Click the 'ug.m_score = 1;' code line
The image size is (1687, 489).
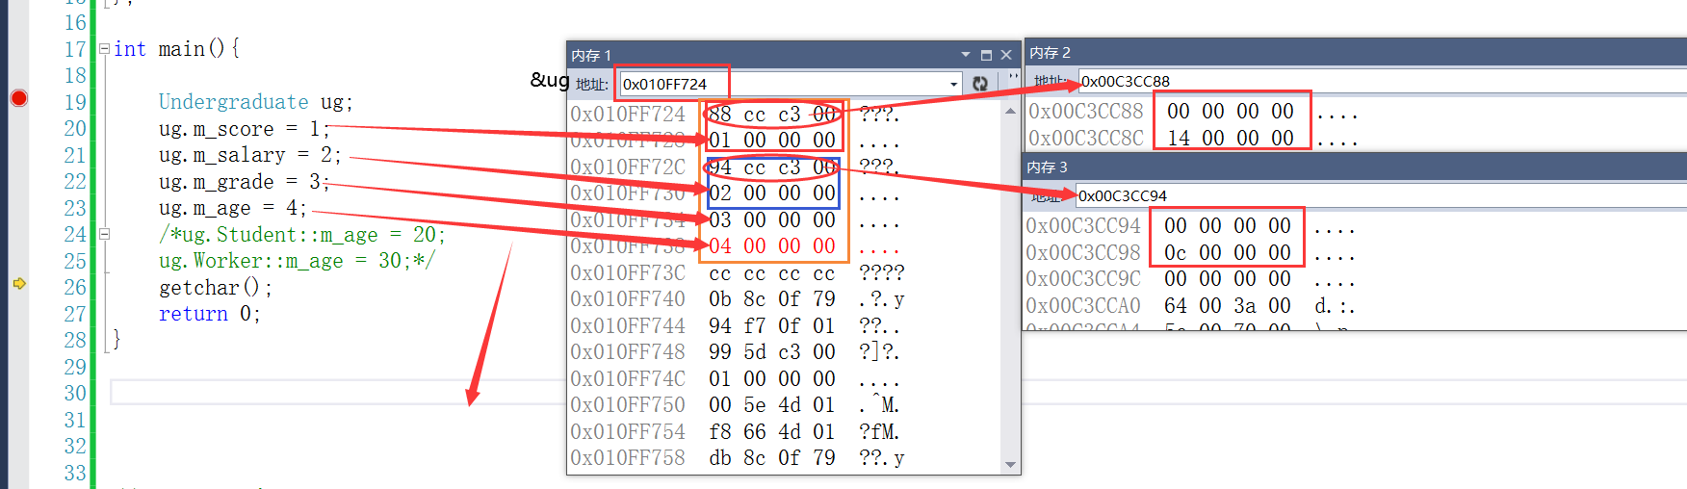tap(245, 129)
